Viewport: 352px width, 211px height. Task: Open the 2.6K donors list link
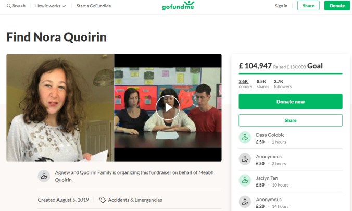(x=245, y=84)
